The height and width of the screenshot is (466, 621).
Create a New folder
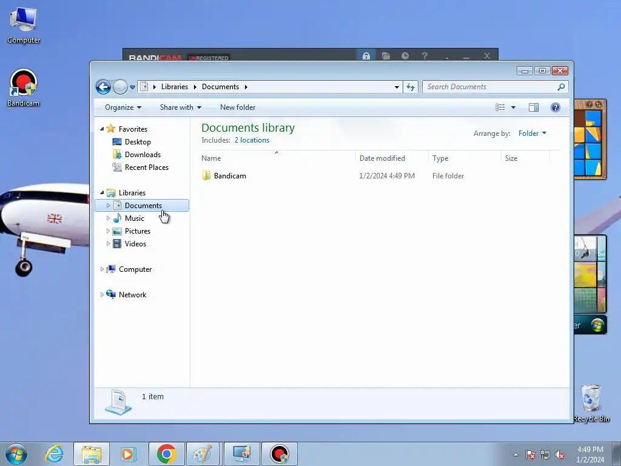click(238, 107)
